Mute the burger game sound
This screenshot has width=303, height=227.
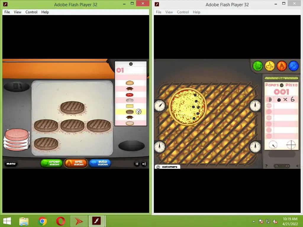point(144,164)
